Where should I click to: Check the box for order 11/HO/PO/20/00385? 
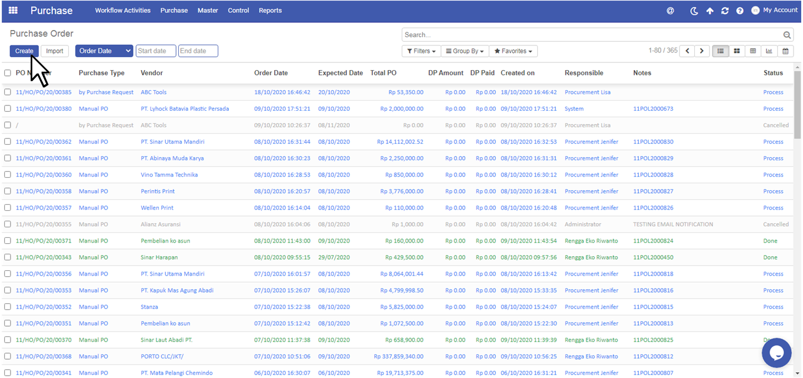click(x=8, y=92)
